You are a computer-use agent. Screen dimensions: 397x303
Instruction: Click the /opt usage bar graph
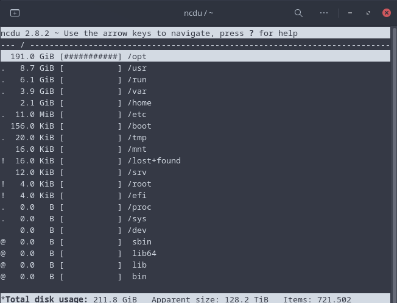(x=91, y=57)
